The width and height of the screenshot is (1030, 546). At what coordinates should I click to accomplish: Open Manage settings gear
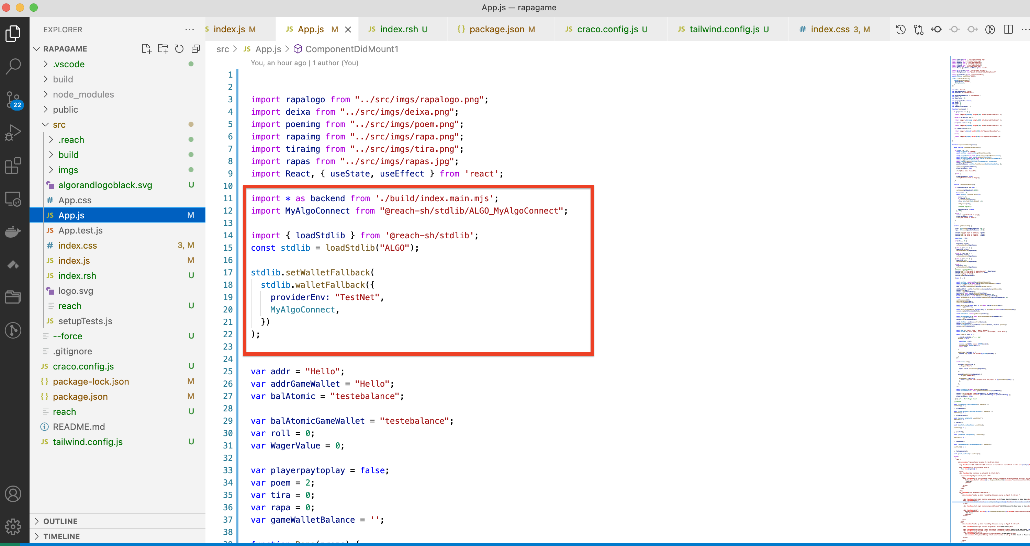[13, 527]
